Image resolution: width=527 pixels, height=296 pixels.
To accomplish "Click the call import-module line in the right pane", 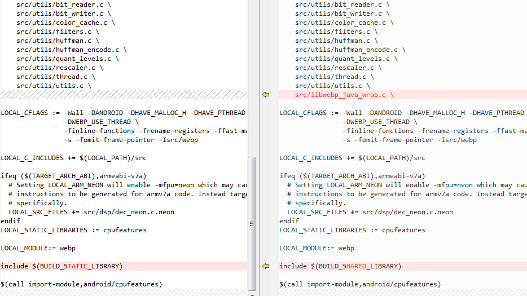I will 360,284.
